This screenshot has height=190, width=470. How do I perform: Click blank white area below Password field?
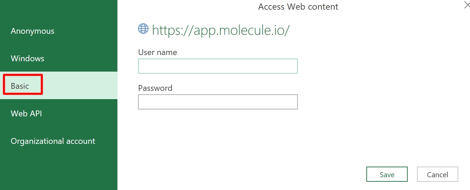tap(218, 138)
